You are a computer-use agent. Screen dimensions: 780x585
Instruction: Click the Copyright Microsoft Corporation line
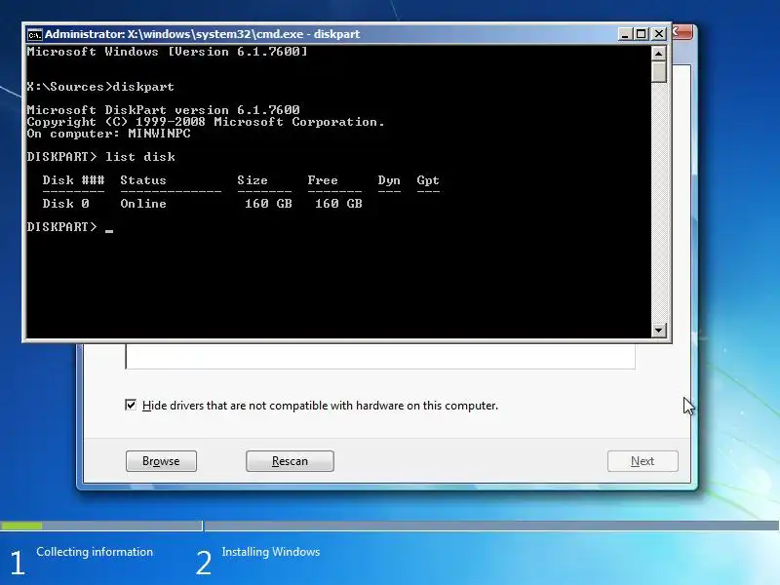coord(206,122)
